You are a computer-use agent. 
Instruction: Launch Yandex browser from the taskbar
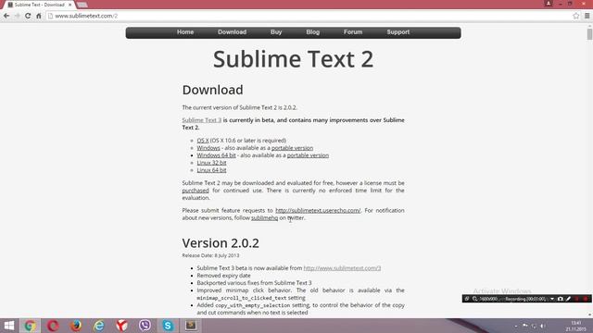(121, 326)
